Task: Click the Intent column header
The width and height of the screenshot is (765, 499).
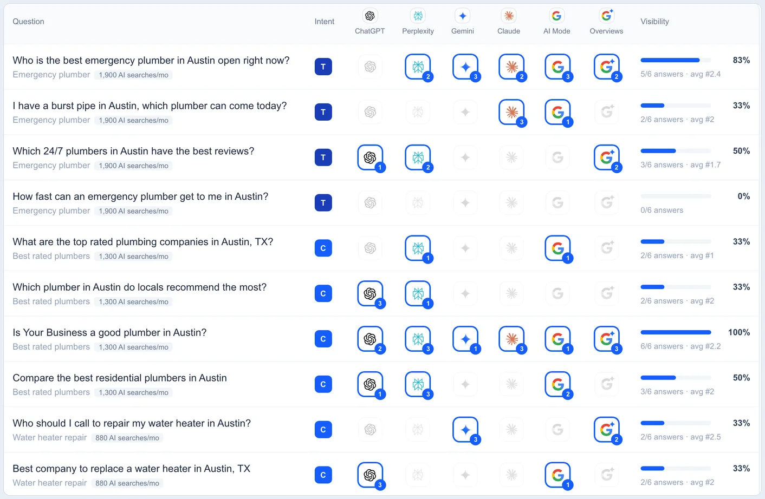Action: (325, 22)
